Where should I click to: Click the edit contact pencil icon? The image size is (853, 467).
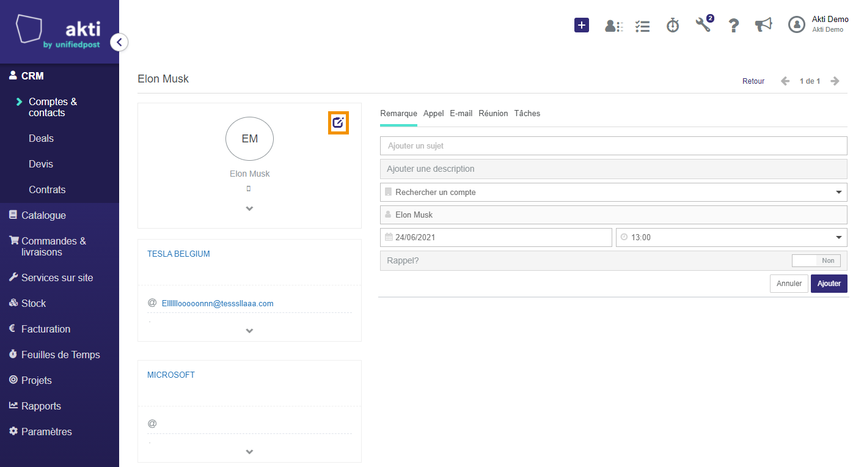pos(339,123)
